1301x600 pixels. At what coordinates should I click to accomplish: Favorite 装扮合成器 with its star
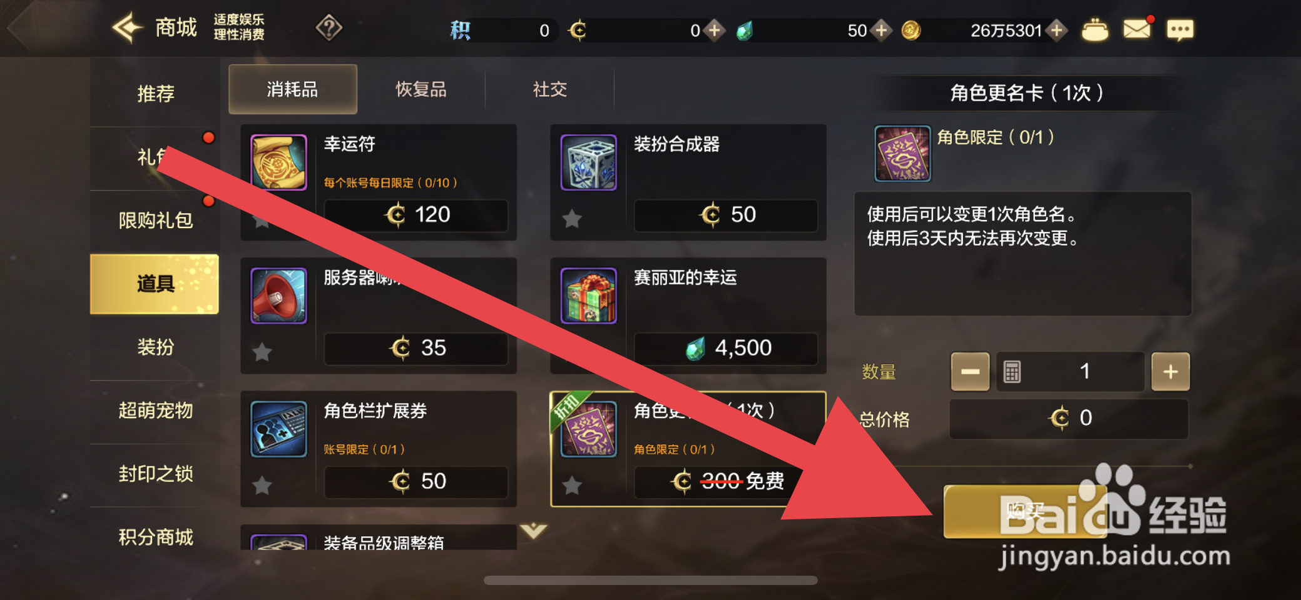pyautogui.click(x=571, y=219)
